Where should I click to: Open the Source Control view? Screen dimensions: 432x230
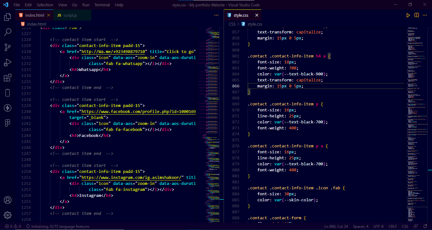(7, 47)
